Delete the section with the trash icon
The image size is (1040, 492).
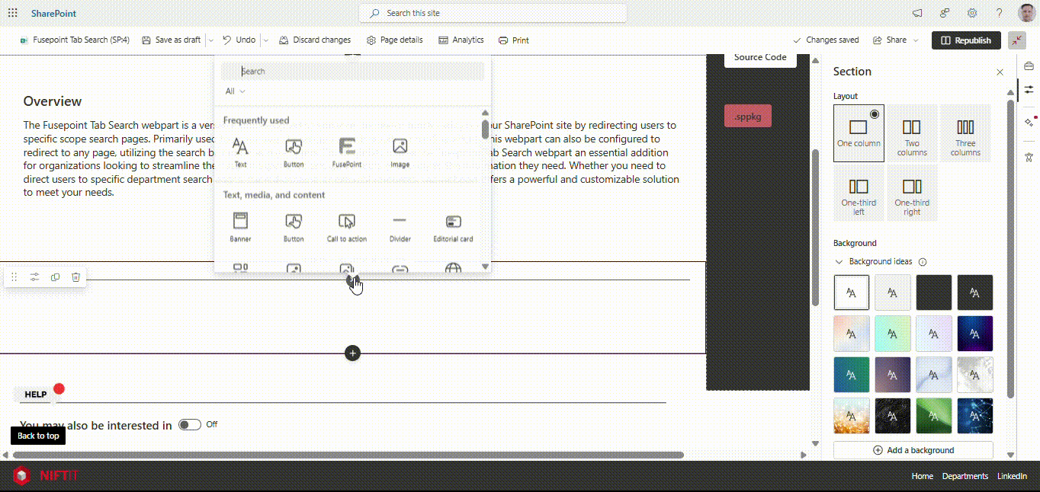coord(75,277)
